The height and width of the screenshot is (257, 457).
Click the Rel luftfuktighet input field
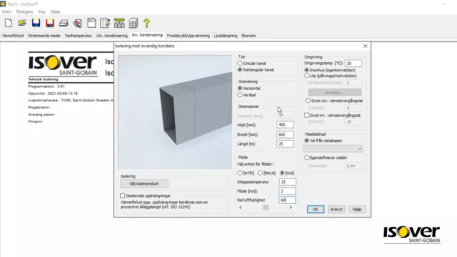pos(287,200)
